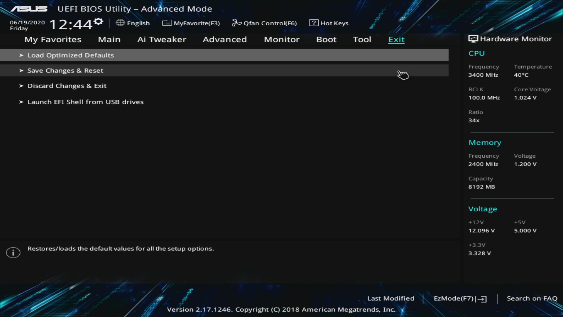Select the Tool tab
The height and width of the screenshot is (317, 563).
click(x=362, y=39)
